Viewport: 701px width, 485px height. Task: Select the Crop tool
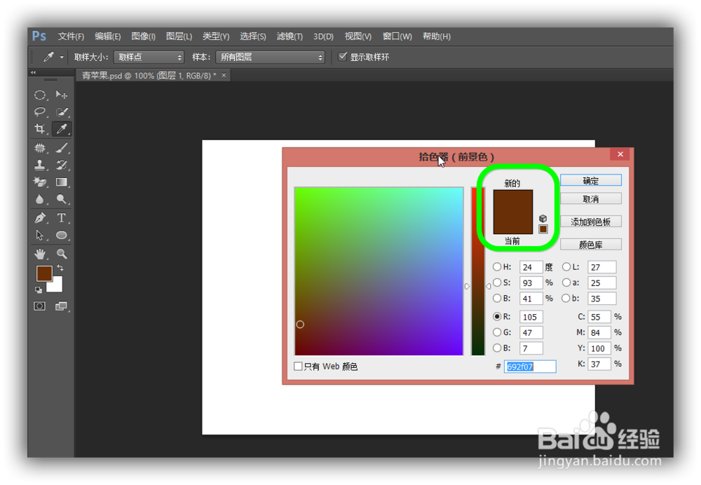coord(40,128)
